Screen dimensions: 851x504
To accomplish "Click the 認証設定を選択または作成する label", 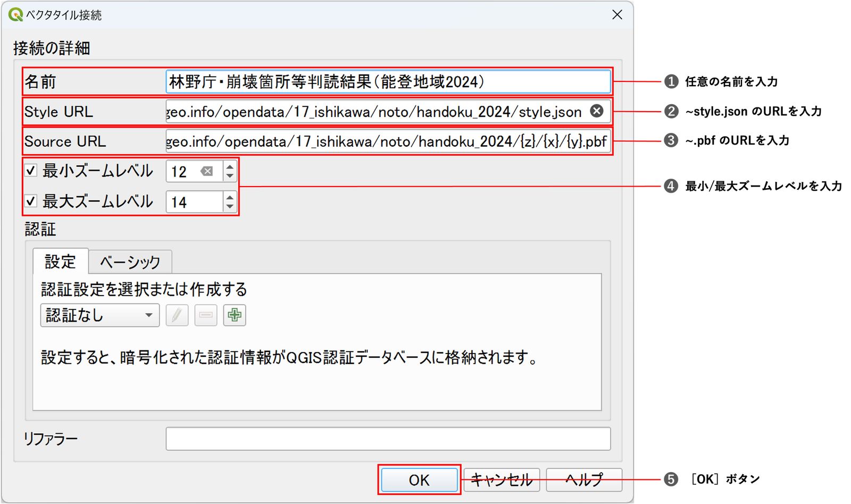I will tap(144, 289).
